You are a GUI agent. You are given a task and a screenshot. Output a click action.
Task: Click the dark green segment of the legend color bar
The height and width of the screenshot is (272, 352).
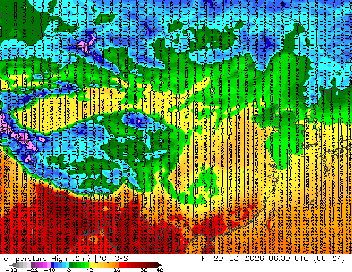tap(72, 265)
